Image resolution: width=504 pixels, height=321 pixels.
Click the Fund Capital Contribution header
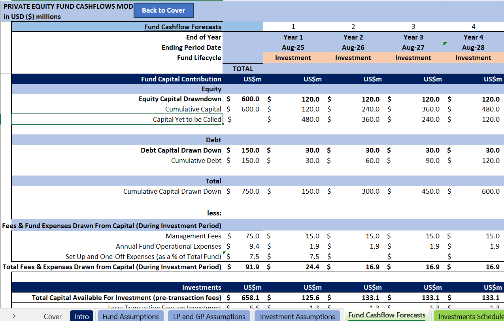point(181,79)
